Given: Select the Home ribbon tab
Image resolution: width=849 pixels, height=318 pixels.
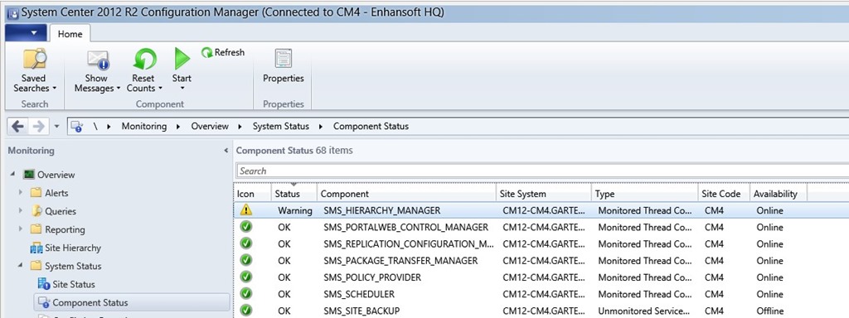Looking at the screenshot, I should click(70, 34).
